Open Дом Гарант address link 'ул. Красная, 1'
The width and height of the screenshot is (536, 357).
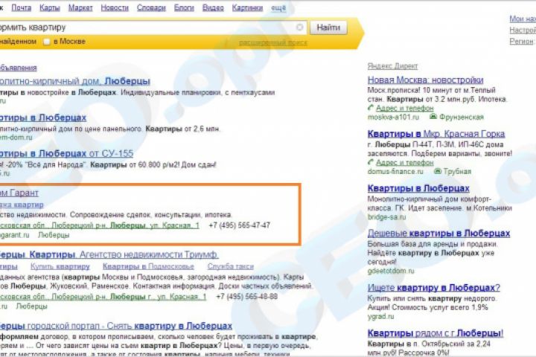coord(100,225)
